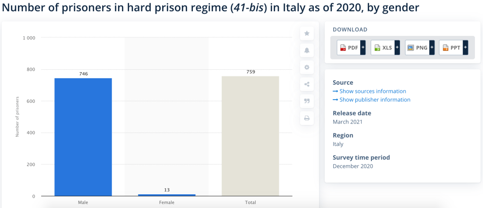Click the star favorite icon
The width and height of the screenshot is (483, 208).
(307, 33)
